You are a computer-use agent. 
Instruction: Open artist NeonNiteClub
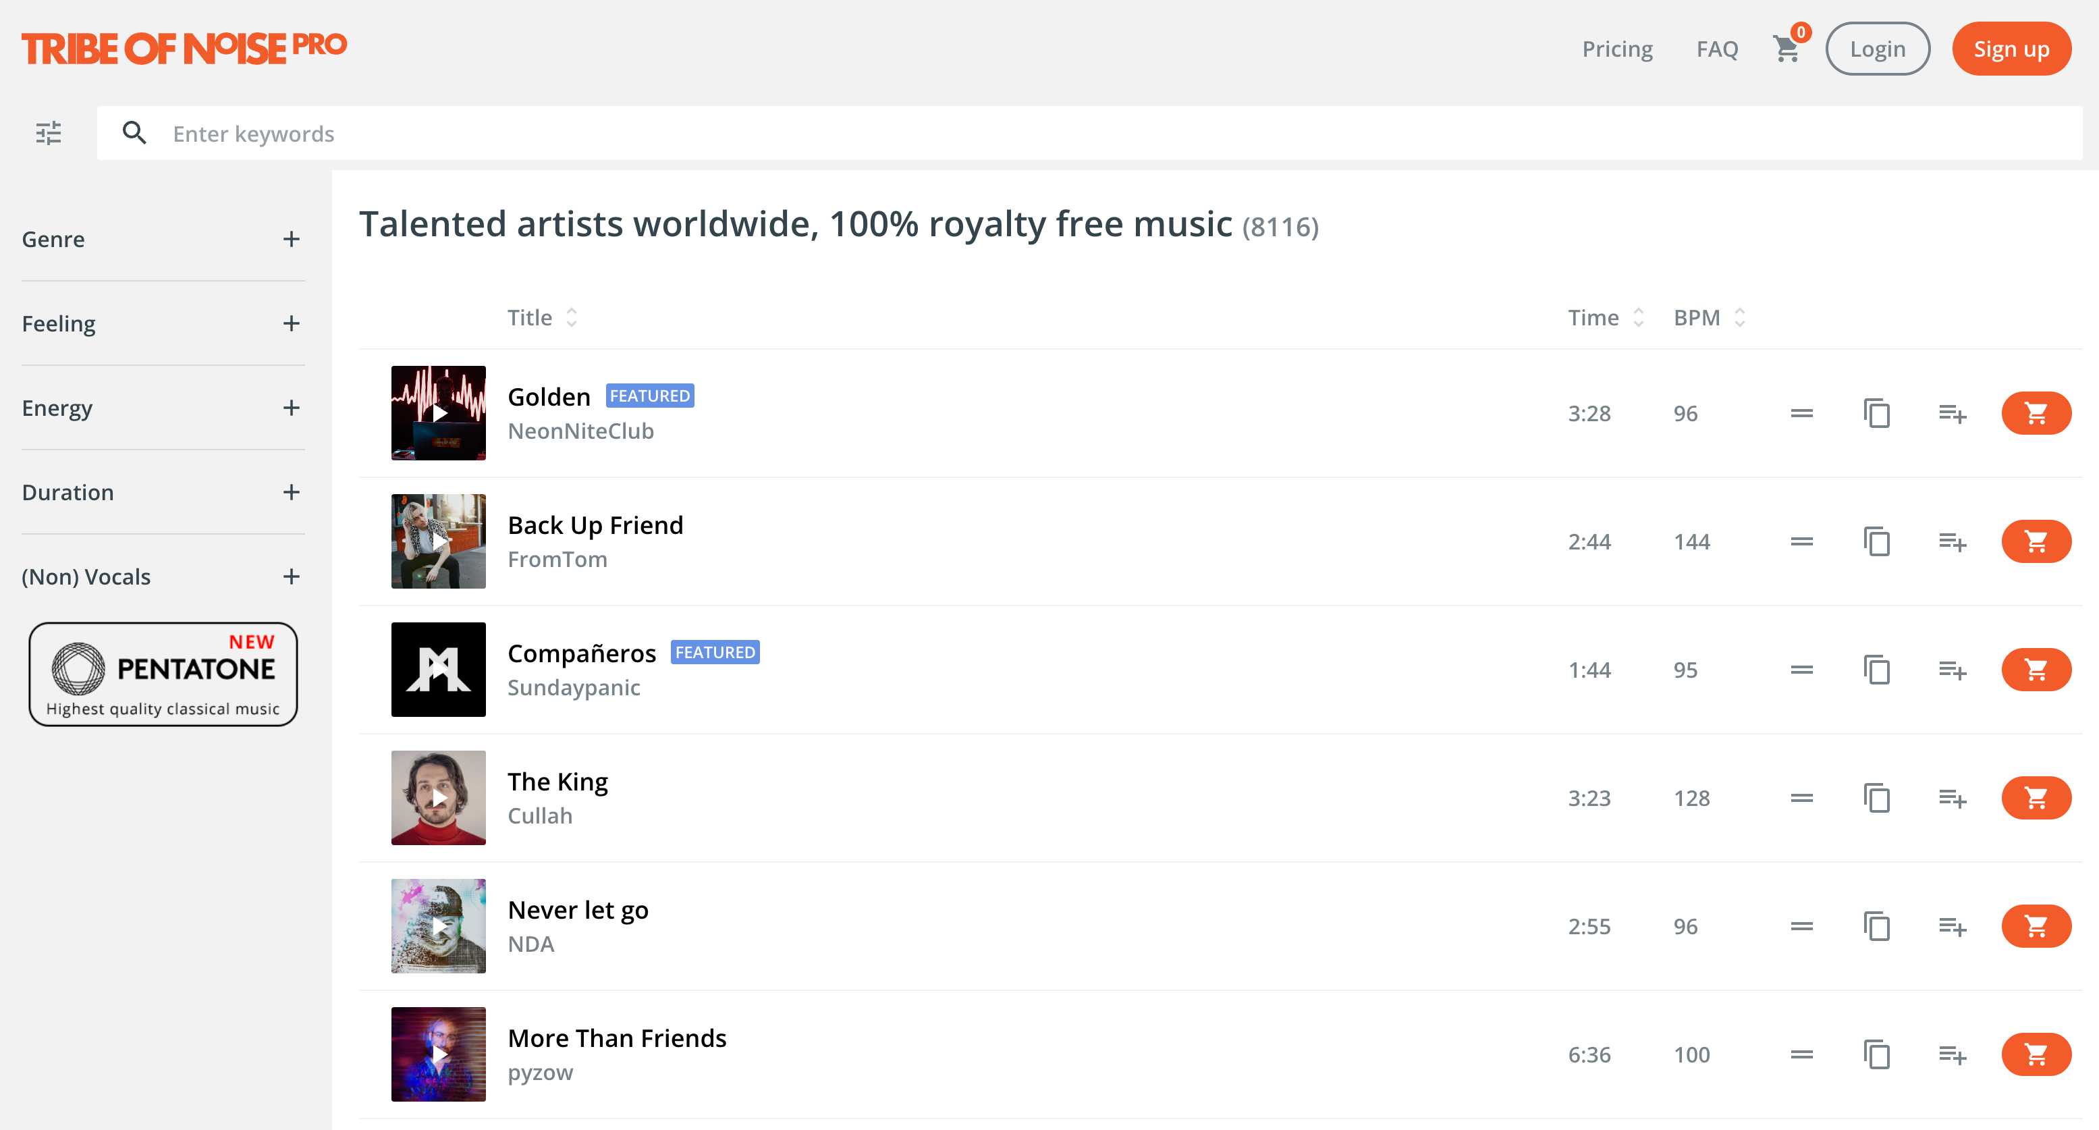(x=580, y=431)
